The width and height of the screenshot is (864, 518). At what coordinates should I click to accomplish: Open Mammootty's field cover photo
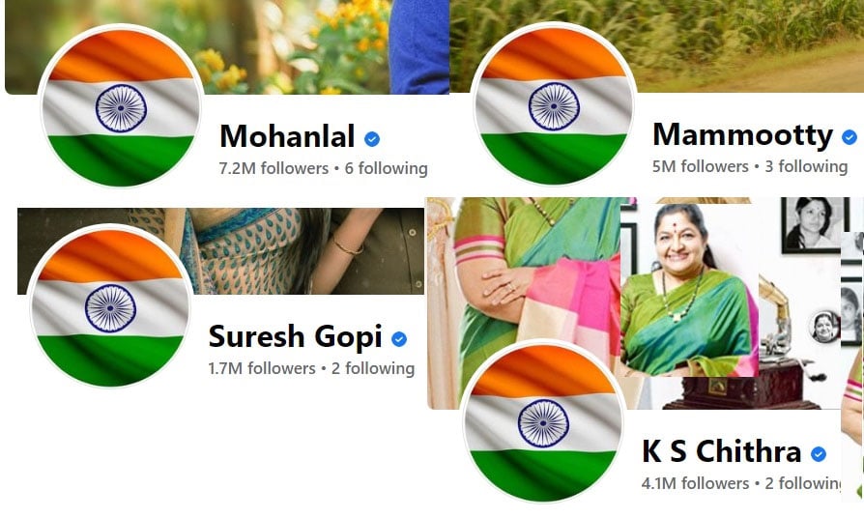[x=657, y=45]
